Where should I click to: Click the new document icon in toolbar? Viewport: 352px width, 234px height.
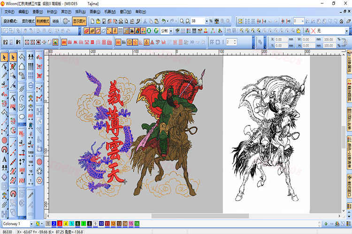coord(92,21)
